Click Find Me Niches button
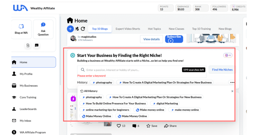 [x=222, y=70]
